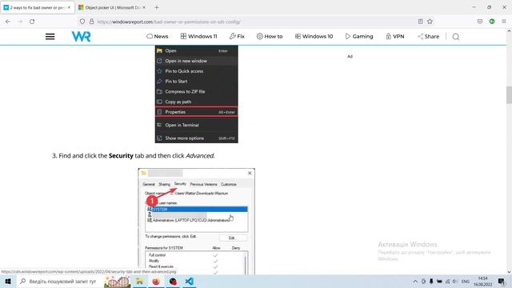Close the '2 ways to fix bad owner' tab
Viewport: 512px width, 288px height.
pos(69,7)
